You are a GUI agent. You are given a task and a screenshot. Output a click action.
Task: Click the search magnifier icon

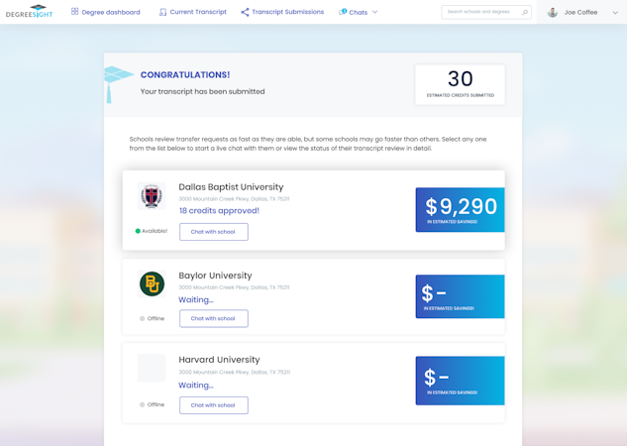524,12
